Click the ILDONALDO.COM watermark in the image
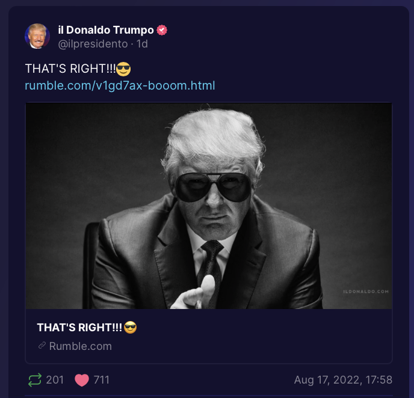The height and width of the screenshot is (398, 414). pyautogui.click(x=366, y=292)
